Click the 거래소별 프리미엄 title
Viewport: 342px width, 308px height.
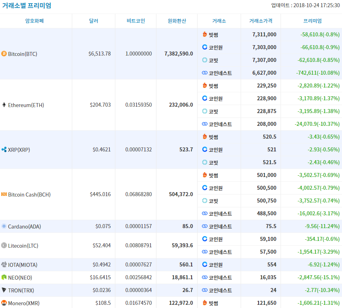point(26,6)
